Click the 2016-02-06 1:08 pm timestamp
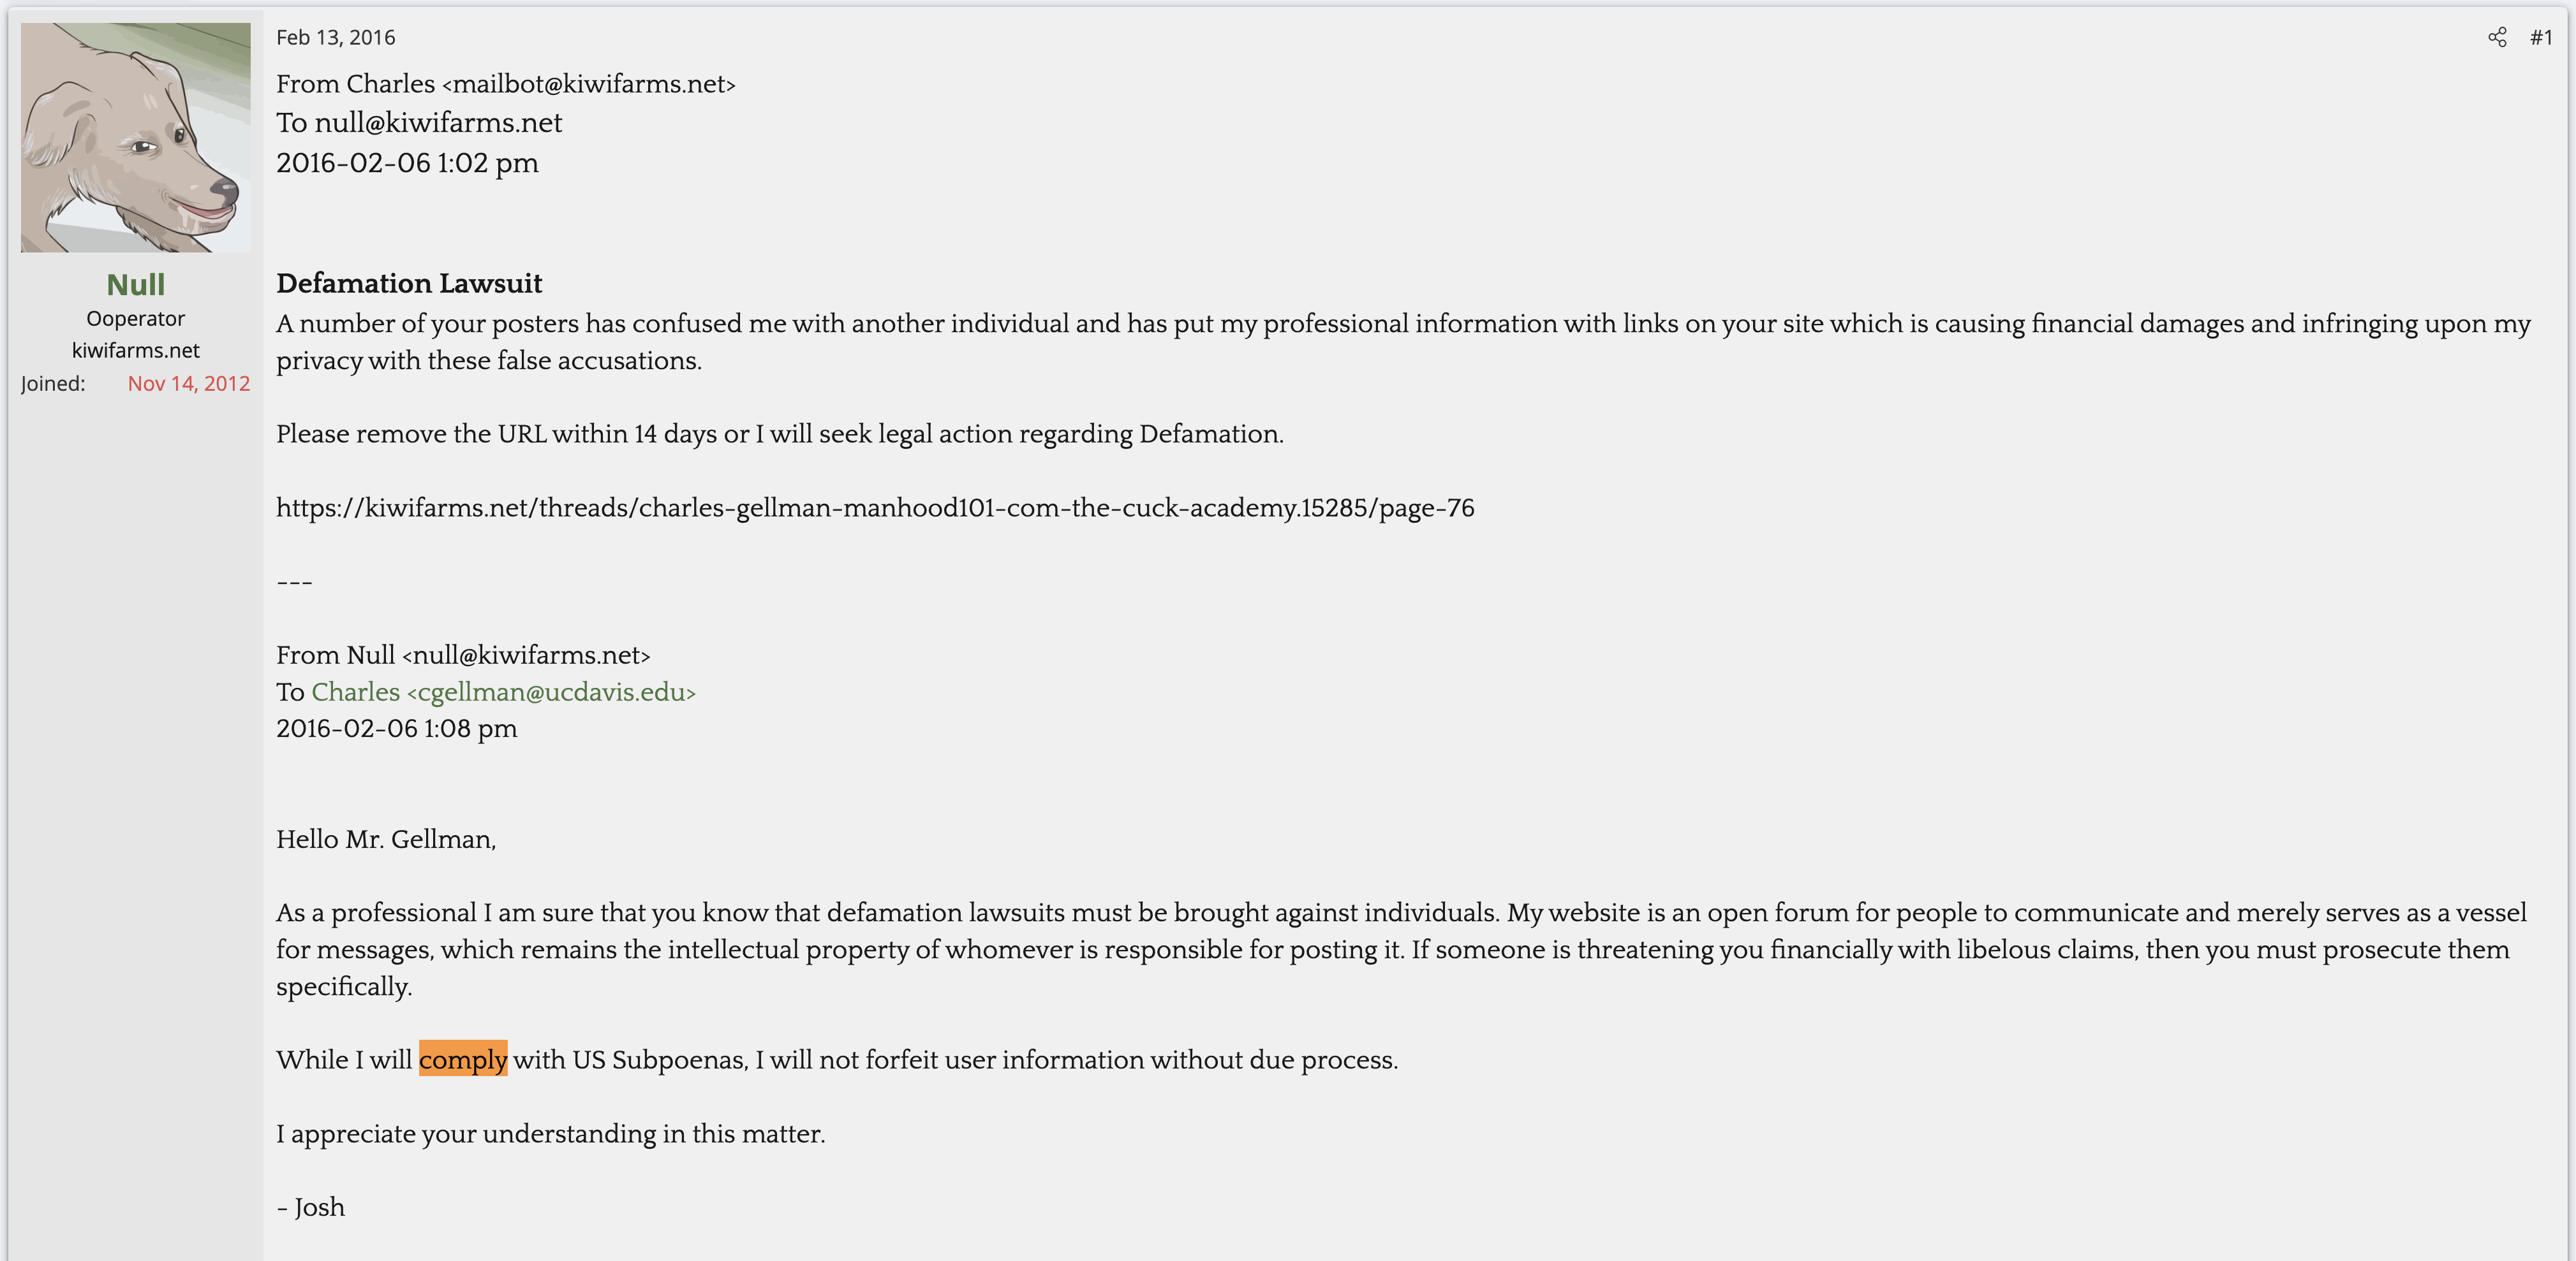 pos(396,729)
